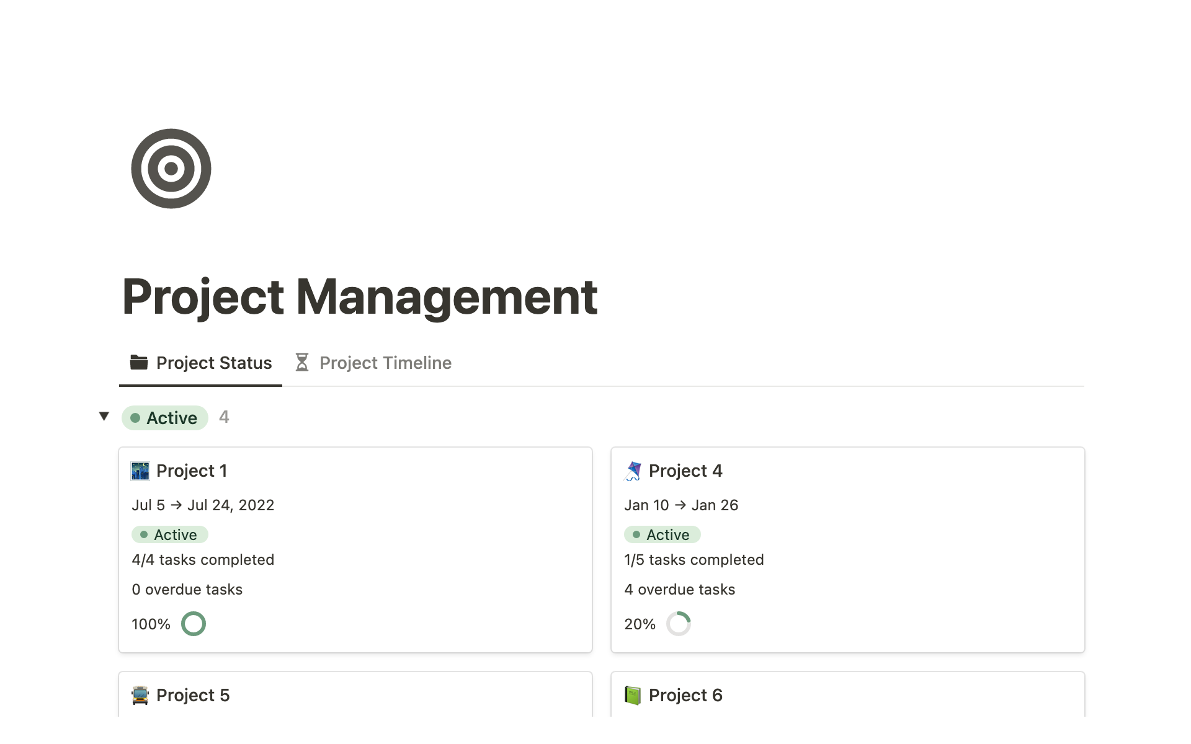The image size is (1191, 744).
Task: Click the 20% progress ring in Project 4
Action: [678, 624]
